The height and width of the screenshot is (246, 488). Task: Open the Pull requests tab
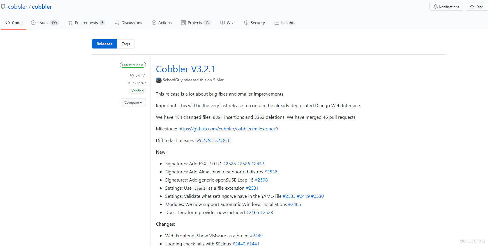coord(86,23)
